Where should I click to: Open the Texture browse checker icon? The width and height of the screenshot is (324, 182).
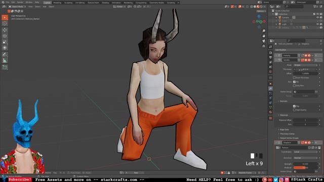(x=277, y=148)
